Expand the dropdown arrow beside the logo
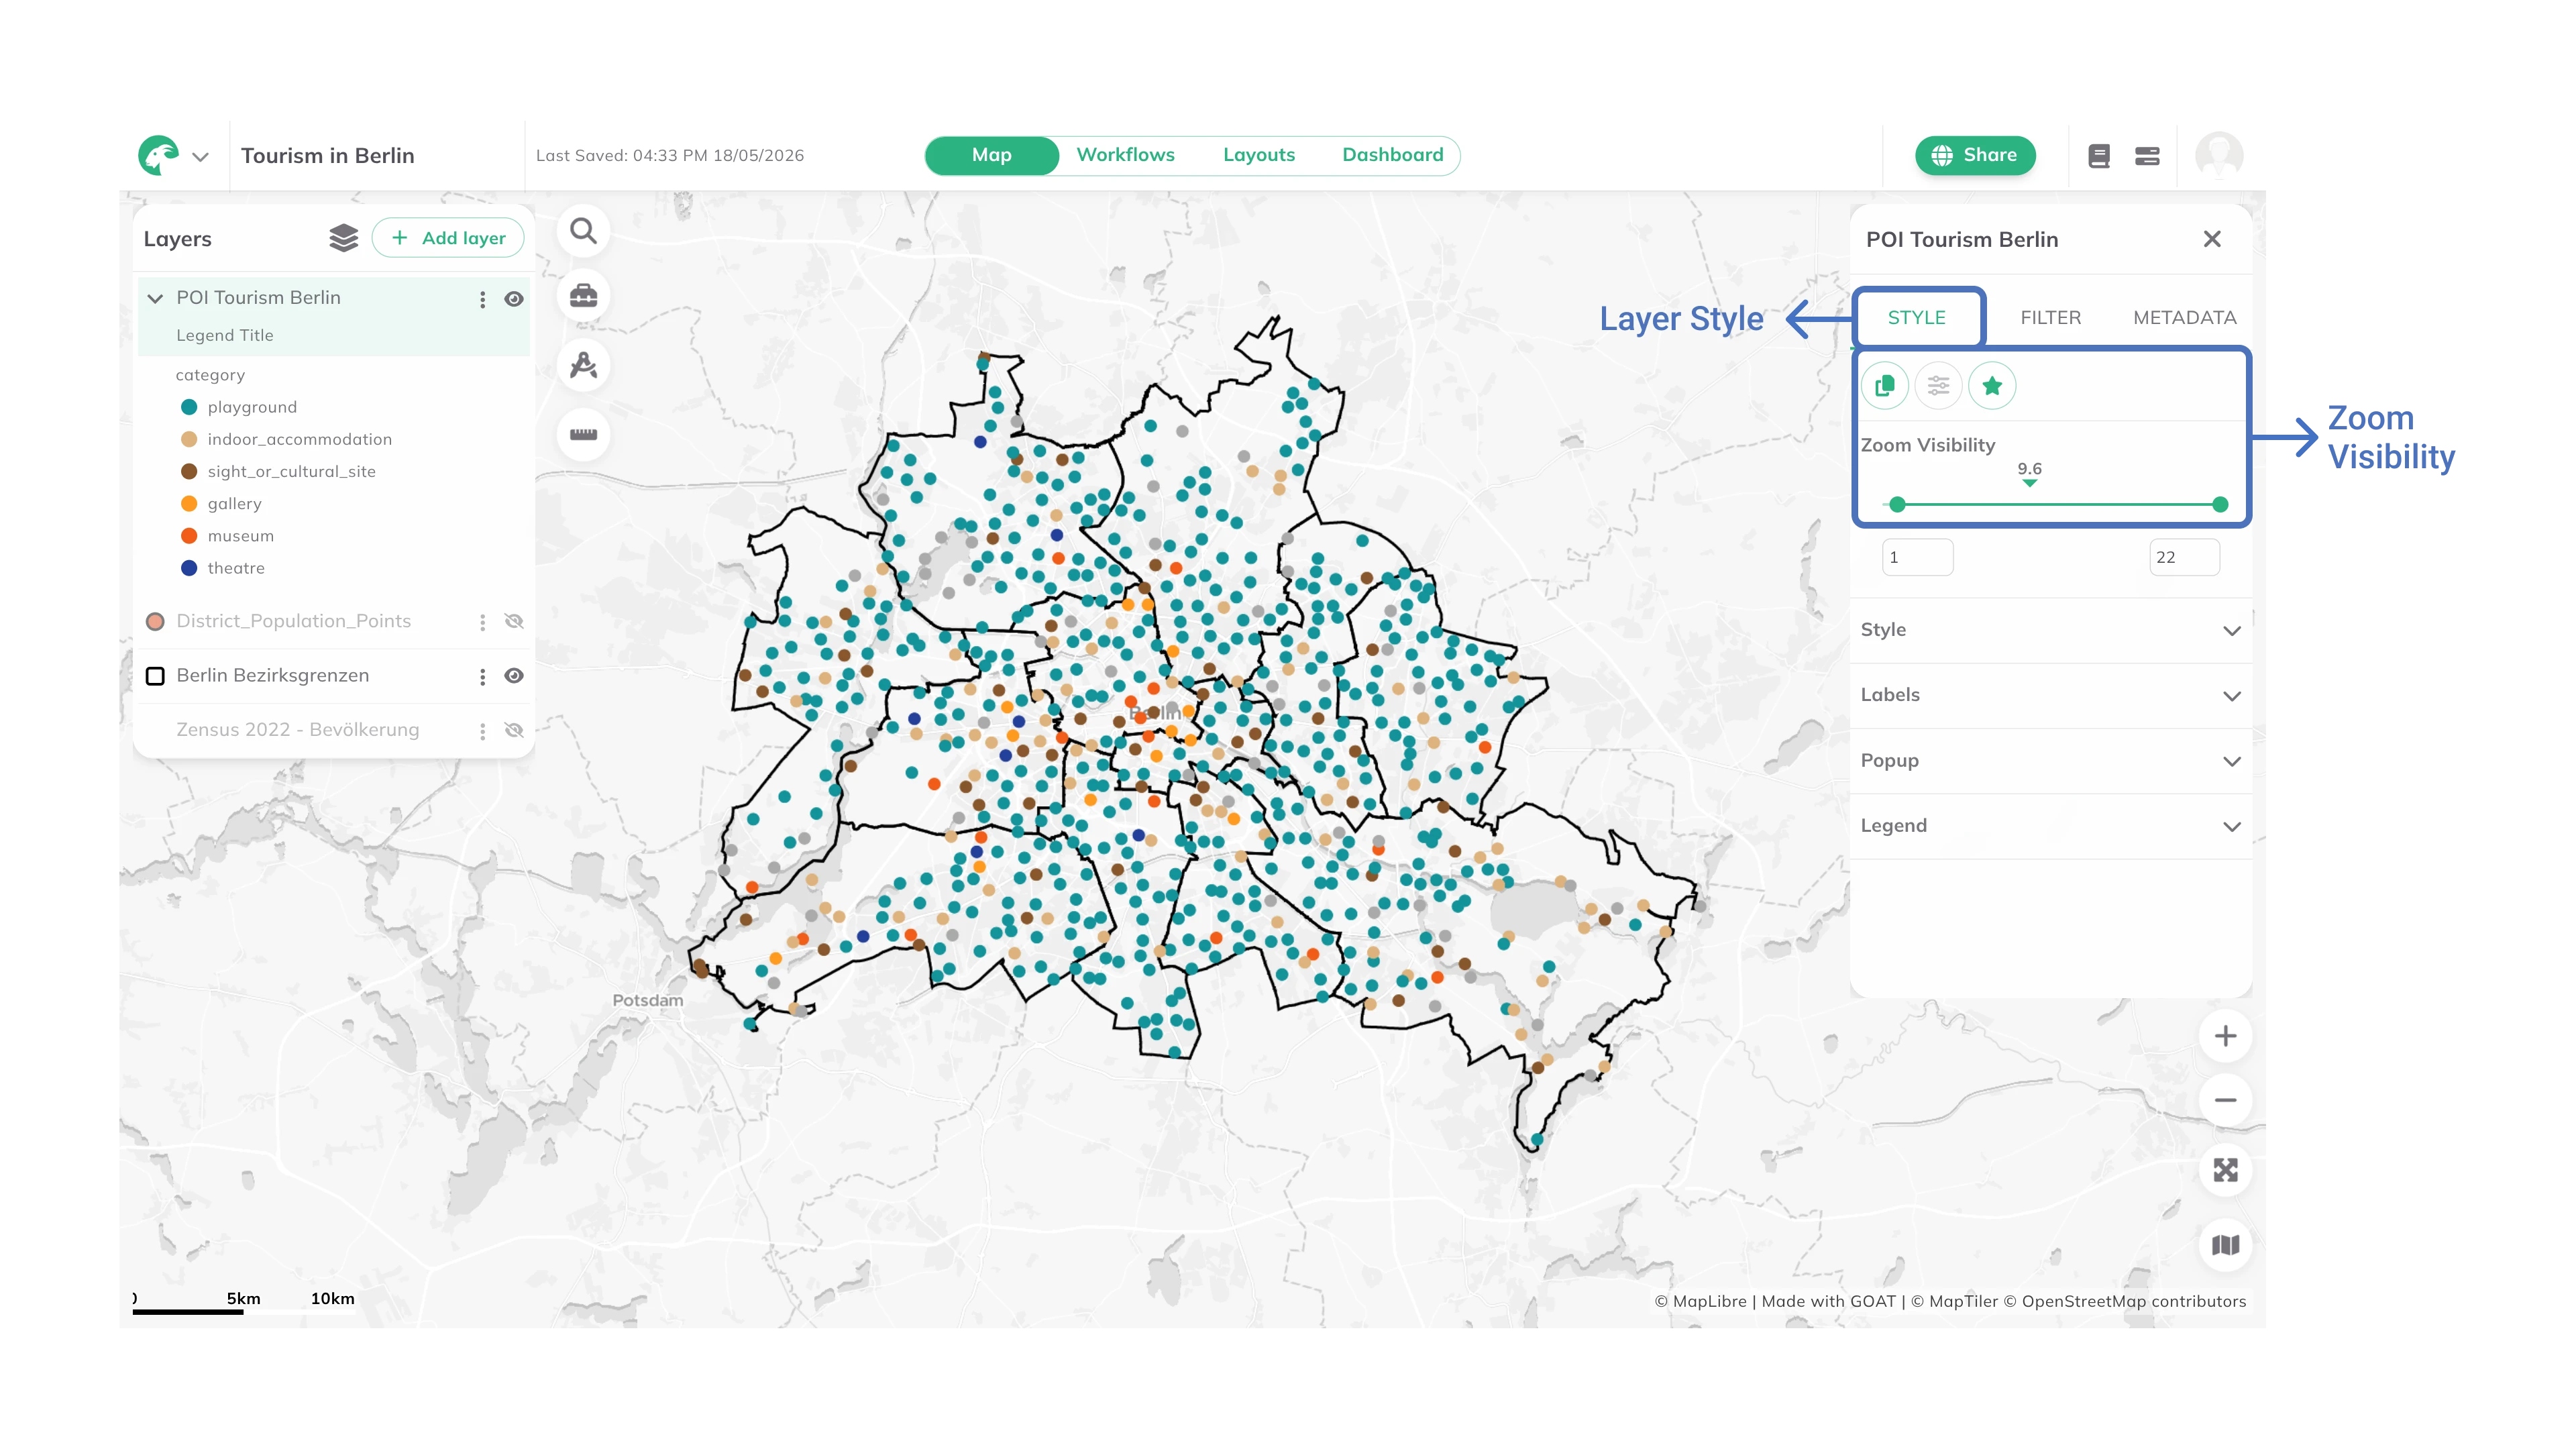The image size is (2576, 1449). tap(200, 157)
